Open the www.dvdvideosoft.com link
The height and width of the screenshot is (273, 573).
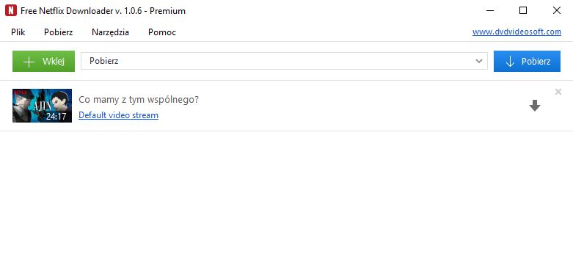click(517, 32)
